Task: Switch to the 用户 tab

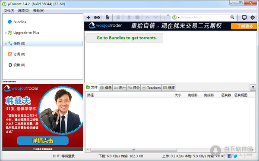Action: click(x=120, y=88)
